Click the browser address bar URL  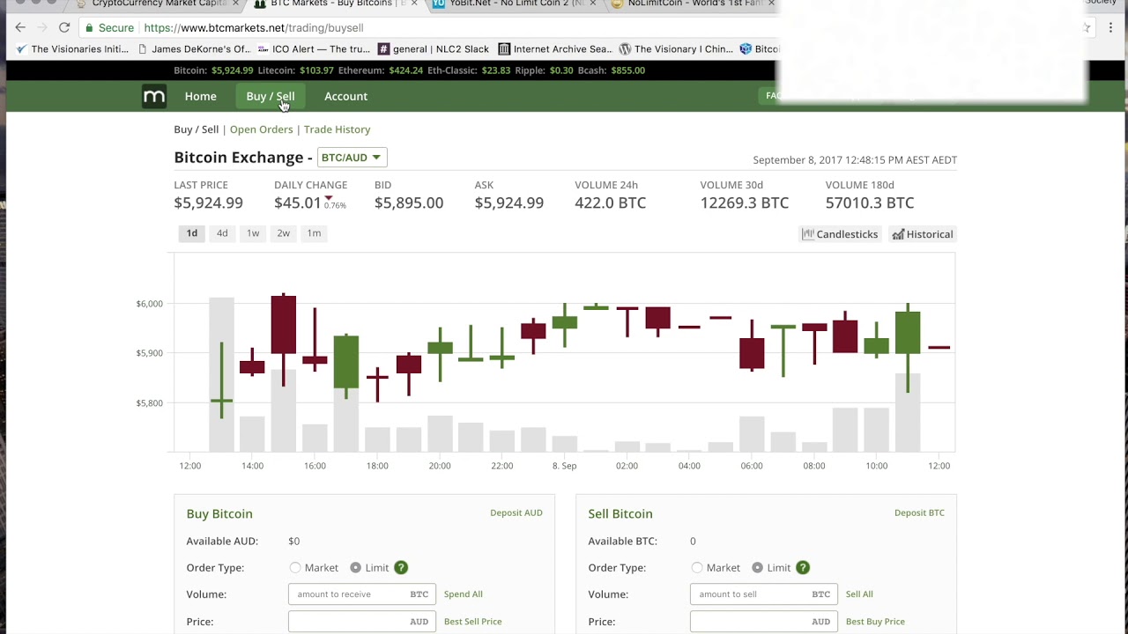pos(254,28)
